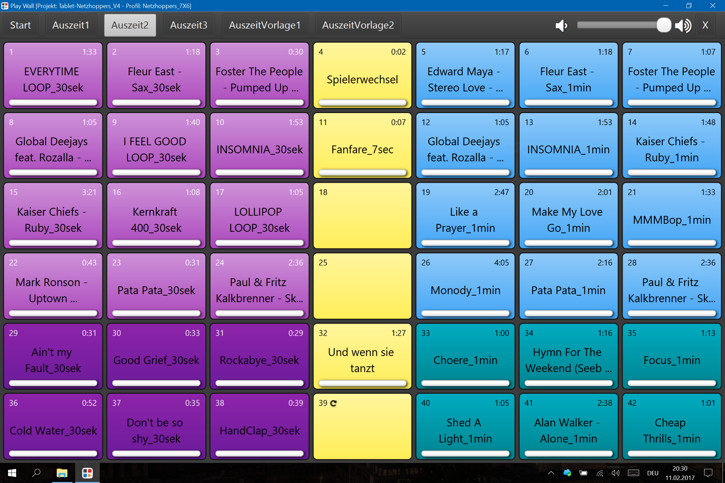Open the AuszeitVorlage1 tab
This screenshot has width=725, height=483.
tap(265, 25)
